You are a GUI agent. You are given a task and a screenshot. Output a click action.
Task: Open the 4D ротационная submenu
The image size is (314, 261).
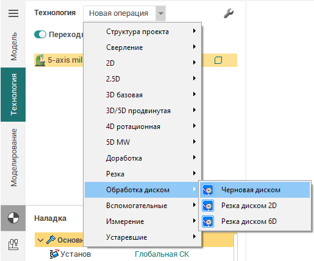[x=143, y=127]
